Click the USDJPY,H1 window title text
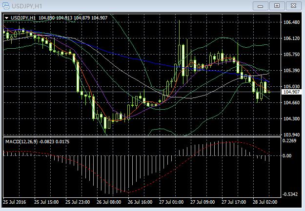The width and height of the screenshot is (305, 211). (x=27, y=6)
